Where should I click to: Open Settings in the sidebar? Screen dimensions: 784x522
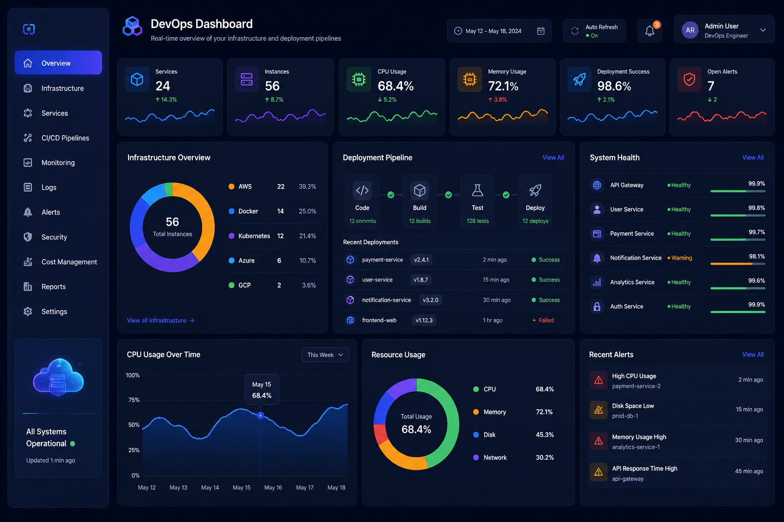coord(58,311)
